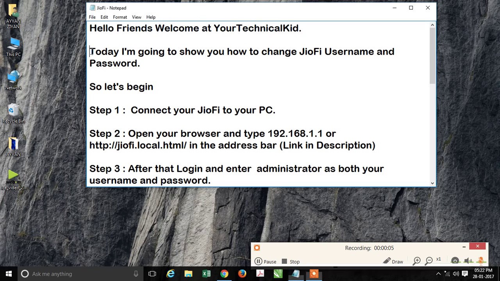The height and width of the screenshot is (281, 500).
Task: Toggle the microphone in recorder panel
Action: [x=481, y=261]
